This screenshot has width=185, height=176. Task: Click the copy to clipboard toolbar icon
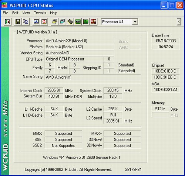(x=26, y=22)
